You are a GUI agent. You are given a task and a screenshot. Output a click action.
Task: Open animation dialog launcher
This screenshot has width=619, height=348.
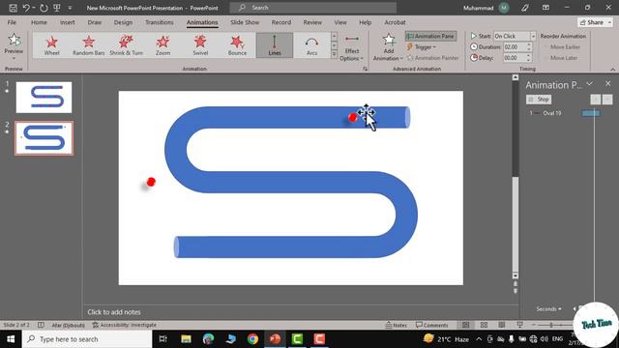point(365,69)
